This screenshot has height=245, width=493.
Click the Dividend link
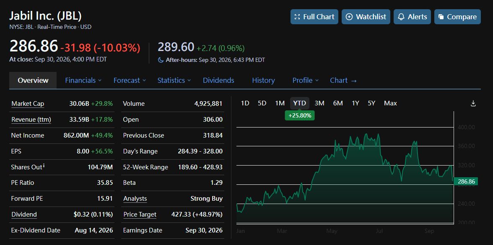click(24, 214)
